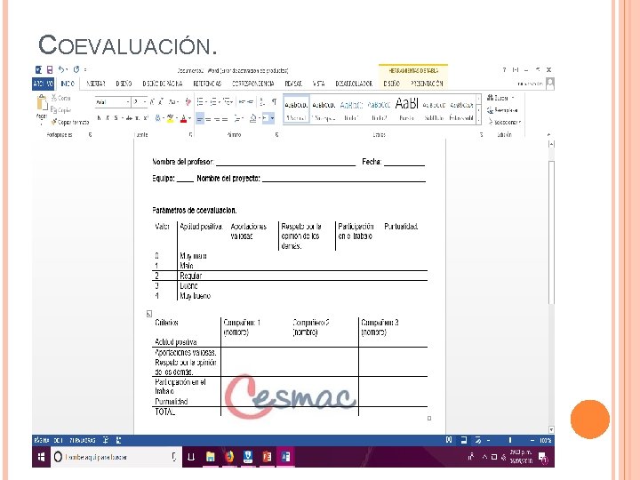Image resolution: width=640 pixels, height=480 pixels.
Task: Click the multilevel list icon
Action: tap(228, 101)
